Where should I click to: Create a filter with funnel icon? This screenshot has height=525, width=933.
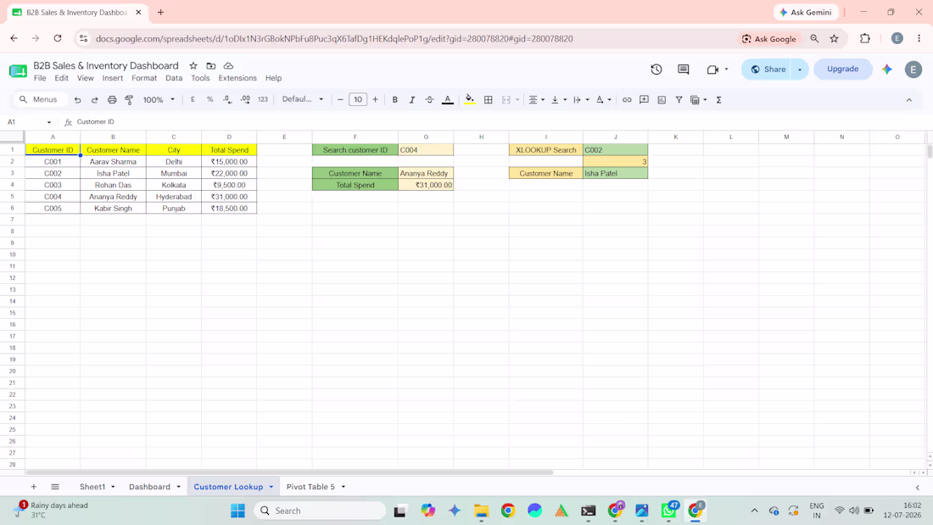(x=679, y=100)
